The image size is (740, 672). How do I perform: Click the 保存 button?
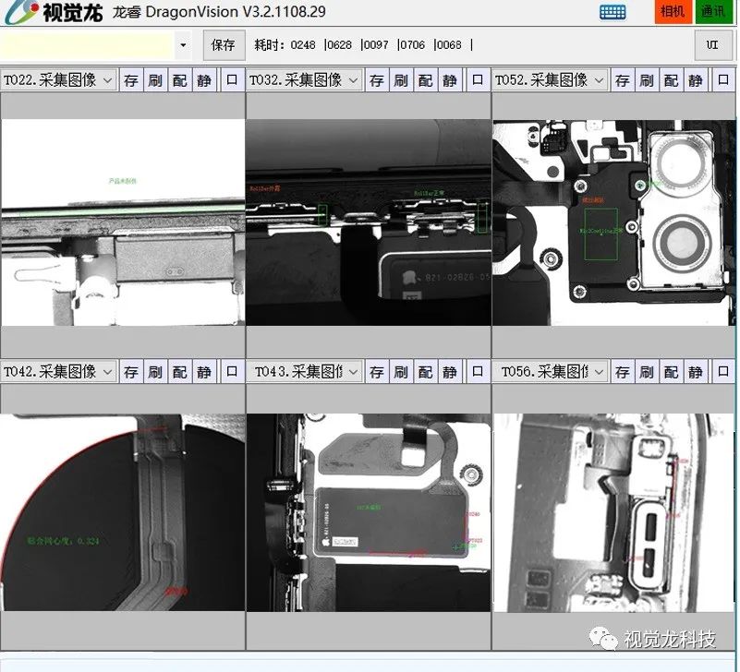pos(223,44)
